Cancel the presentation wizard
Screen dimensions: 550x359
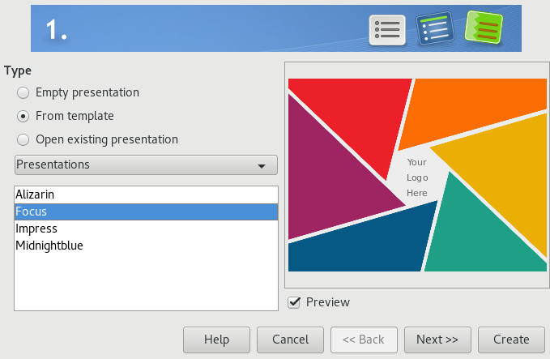pyautogui.click(x=290, y=340)
